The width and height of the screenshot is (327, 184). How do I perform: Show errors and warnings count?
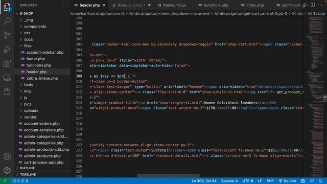pos(20,181)
